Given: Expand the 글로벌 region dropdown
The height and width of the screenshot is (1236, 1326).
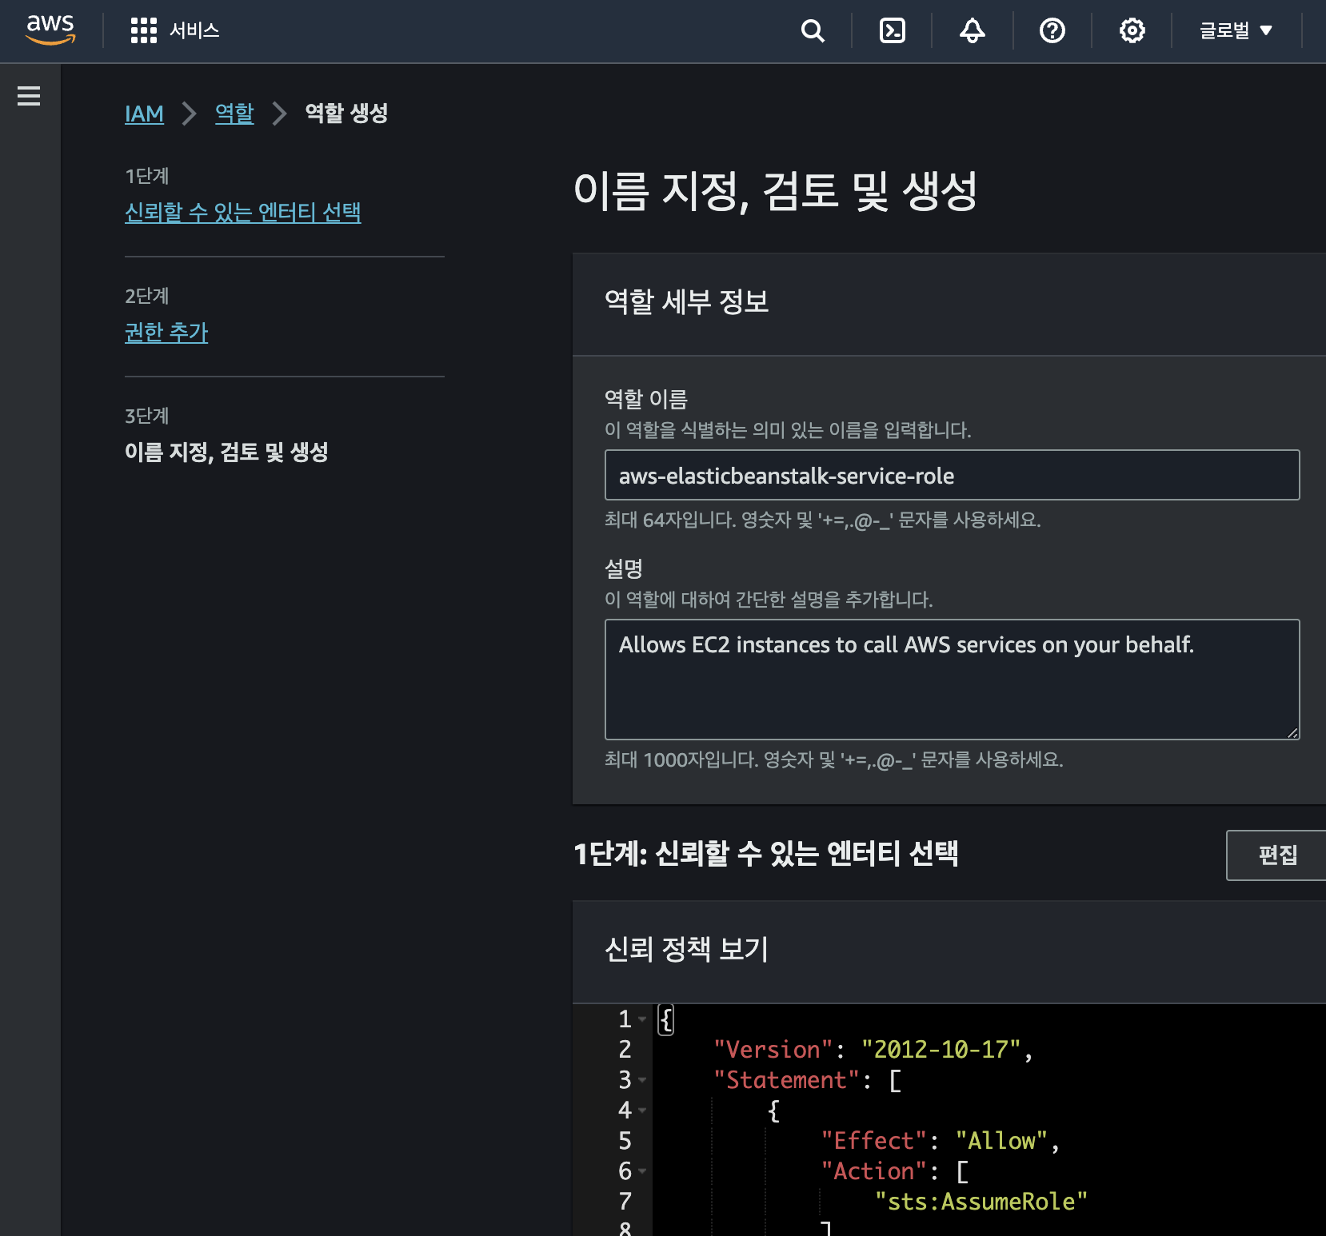Looking at the screenshot, I should click(x=1236, y=30).
